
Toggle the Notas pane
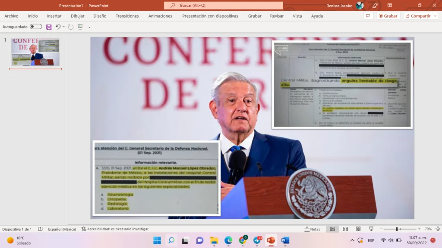(x=313, y=229)
